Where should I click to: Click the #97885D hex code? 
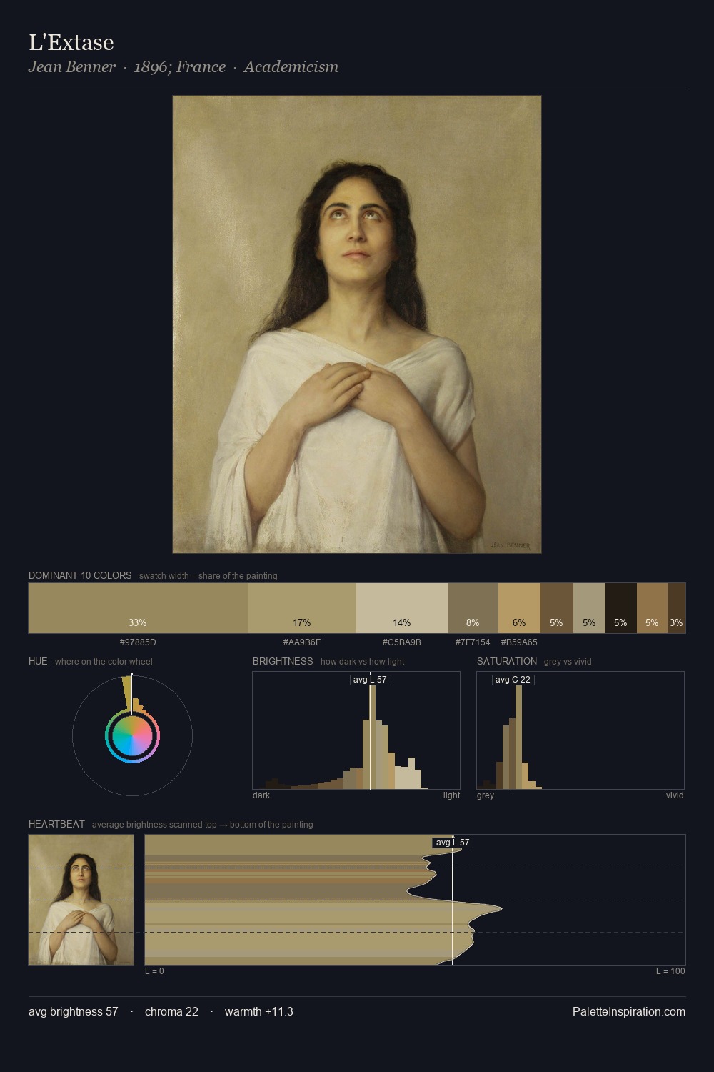[x=138, y=642]
